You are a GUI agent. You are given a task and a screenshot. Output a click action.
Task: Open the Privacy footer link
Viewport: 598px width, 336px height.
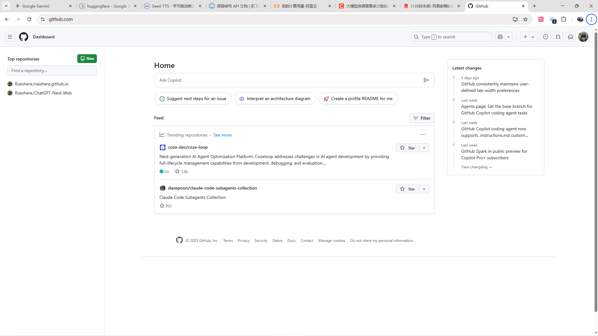pos(243,241)
